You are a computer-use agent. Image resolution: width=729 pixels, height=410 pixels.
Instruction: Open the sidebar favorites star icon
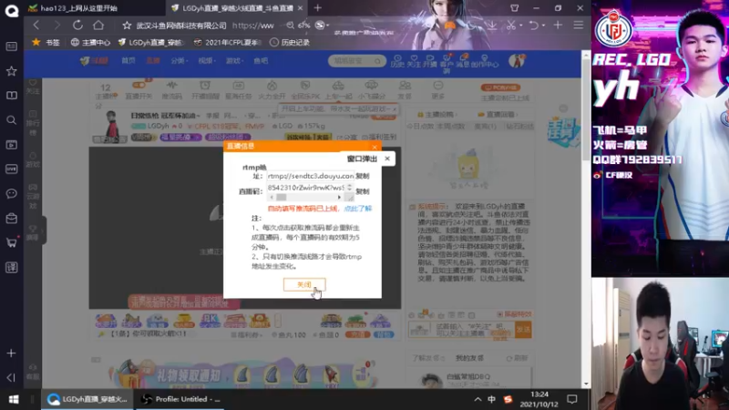[x=12, y=71]
